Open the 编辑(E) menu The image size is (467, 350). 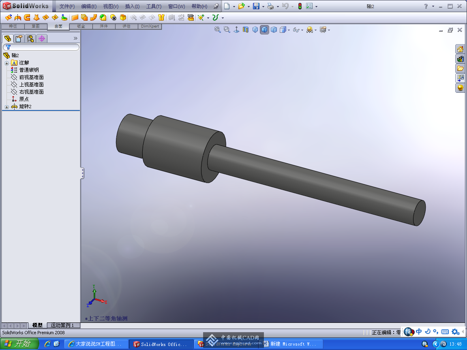pyautogui.click(x=89, y=6)
